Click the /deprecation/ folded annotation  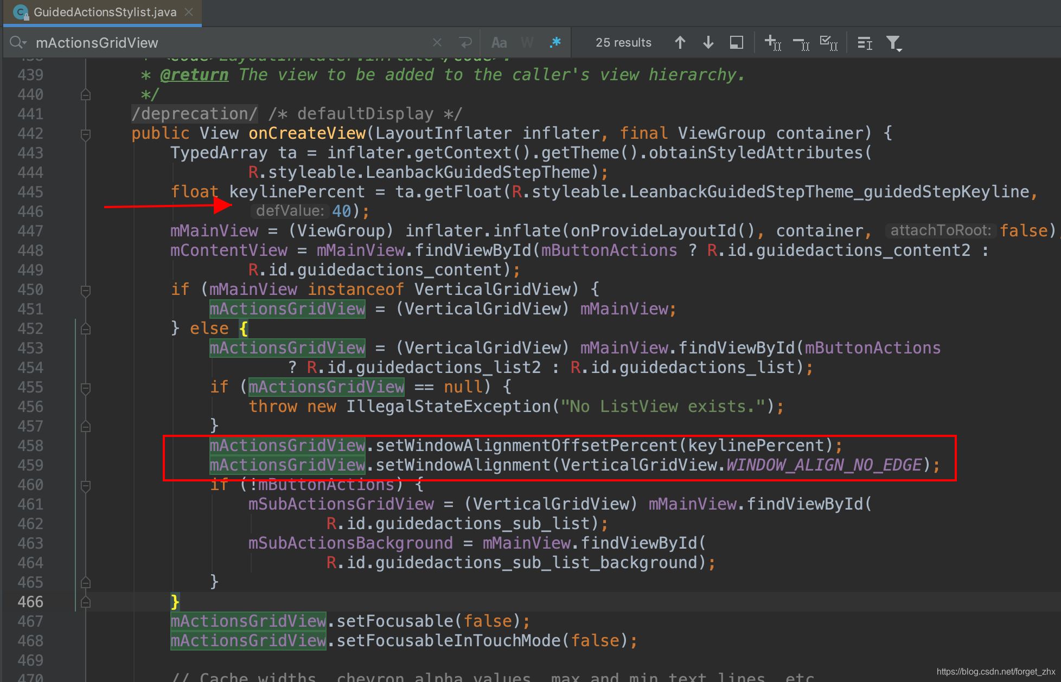195,114
